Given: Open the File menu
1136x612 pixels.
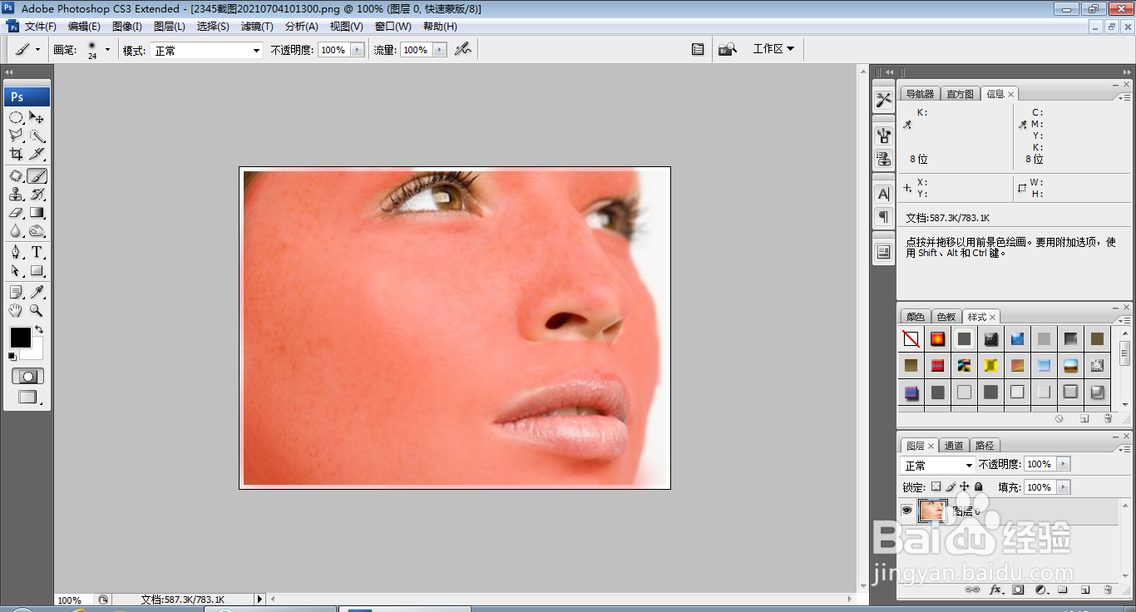Looking at the screenshot, I should pyautogui.click(x=41, y=27).
